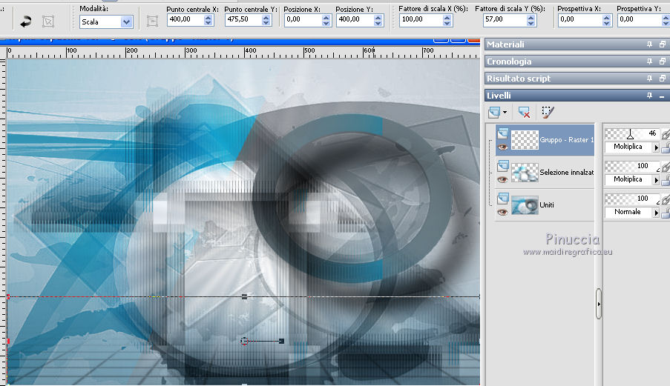670x386 pixels.
Task: Click opacity slider set to 46
Action: (632, 134)
